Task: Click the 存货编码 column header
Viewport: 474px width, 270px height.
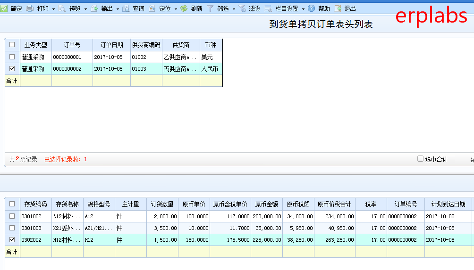Action: pos(36,204)
